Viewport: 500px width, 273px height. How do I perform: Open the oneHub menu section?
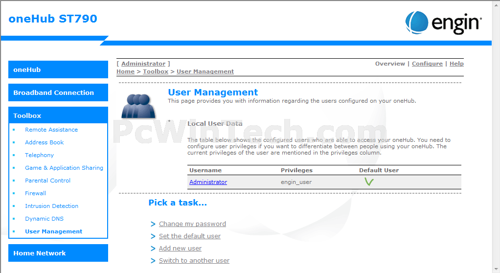click(58, 69)
